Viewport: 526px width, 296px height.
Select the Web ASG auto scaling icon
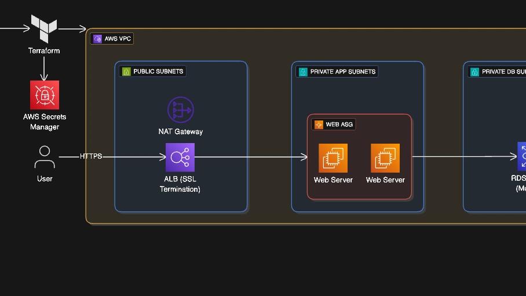(x=319, y=125)
